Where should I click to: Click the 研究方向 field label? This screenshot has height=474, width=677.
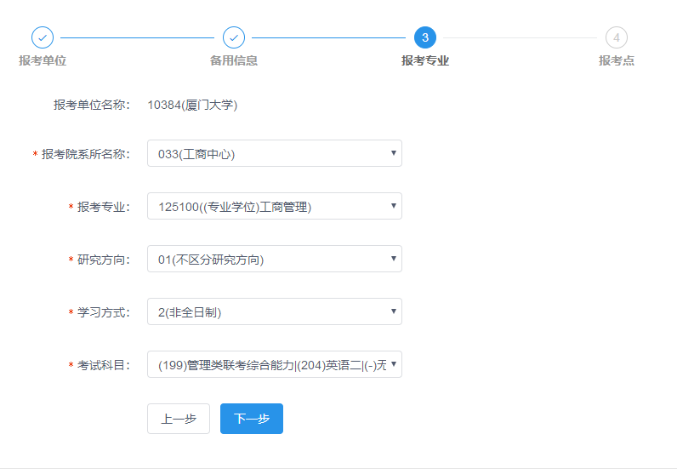click(104, 260)
